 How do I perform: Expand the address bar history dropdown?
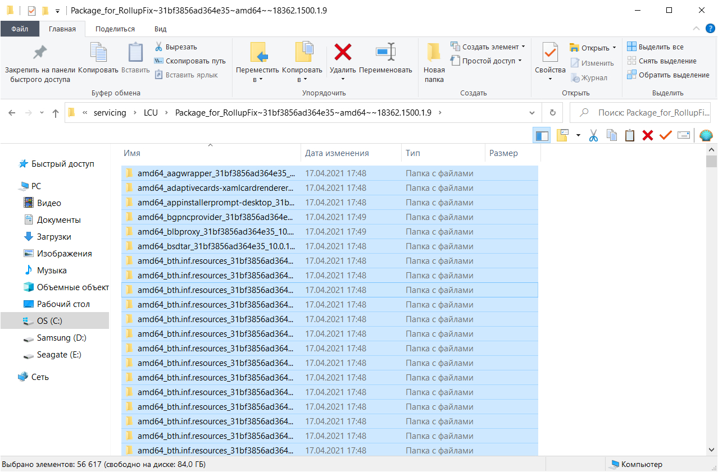pos(532,113)
